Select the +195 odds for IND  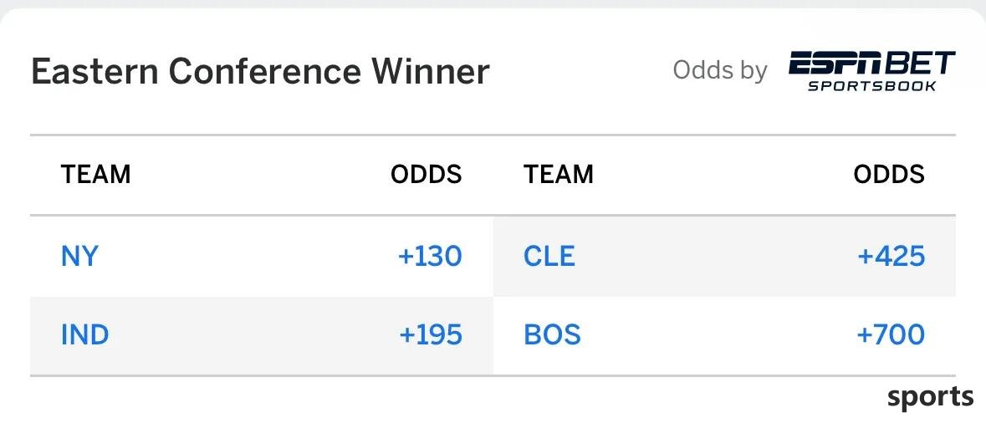tap(431, 334)
